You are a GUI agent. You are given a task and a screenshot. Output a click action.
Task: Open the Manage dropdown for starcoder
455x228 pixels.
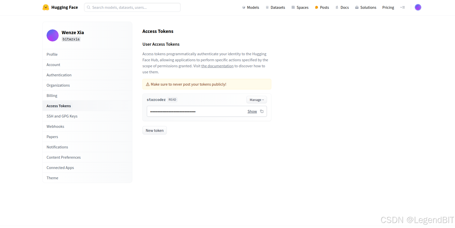[257, 100]
